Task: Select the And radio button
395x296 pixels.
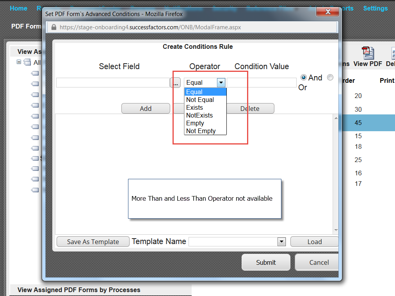Action: pos(304,77)
